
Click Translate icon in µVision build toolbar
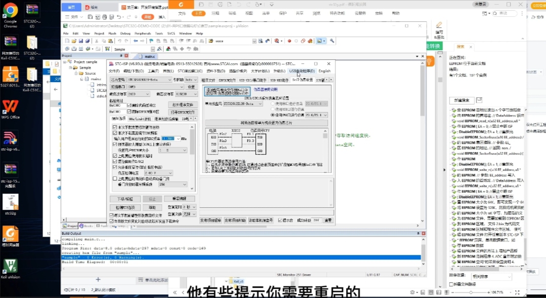(67, 49)
